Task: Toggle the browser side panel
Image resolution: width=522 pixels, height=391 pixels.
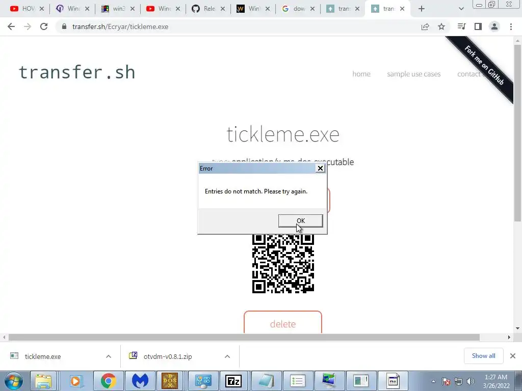Action: tap(478, 26)
